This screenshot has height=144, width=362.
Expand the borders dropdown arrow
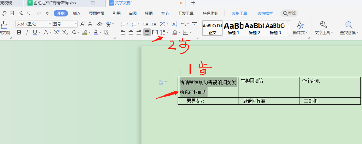191,32
